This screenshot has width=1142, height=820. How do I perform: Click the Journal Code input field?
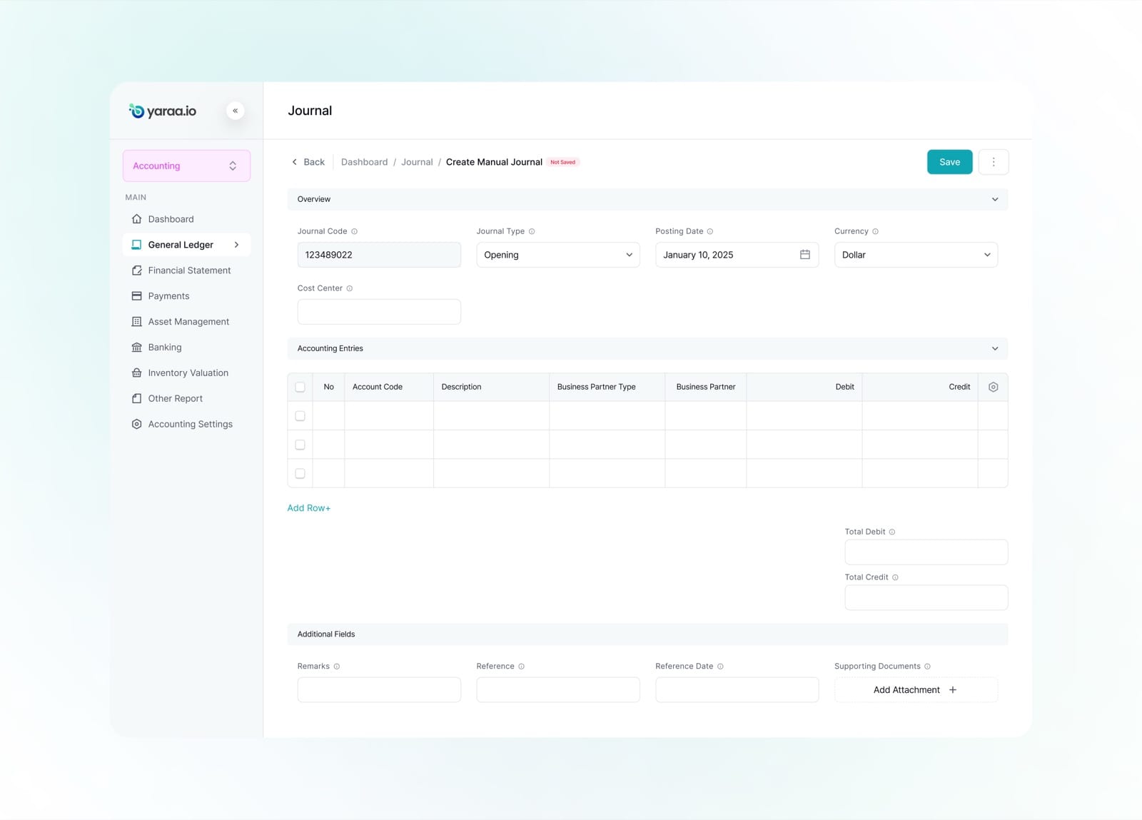pyautogui.click(x=379, y=255)
